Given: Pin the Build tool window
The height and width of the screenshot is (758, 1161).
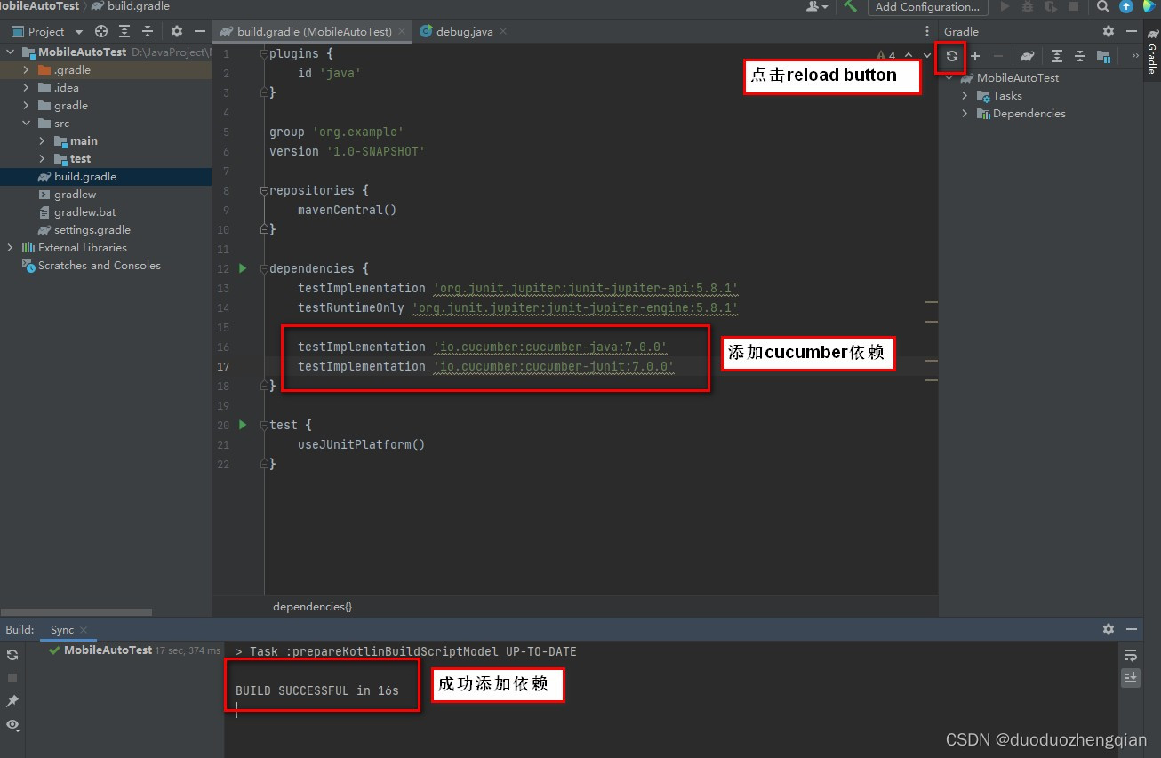Looking at the screenshot, I should tap(12, 701).
